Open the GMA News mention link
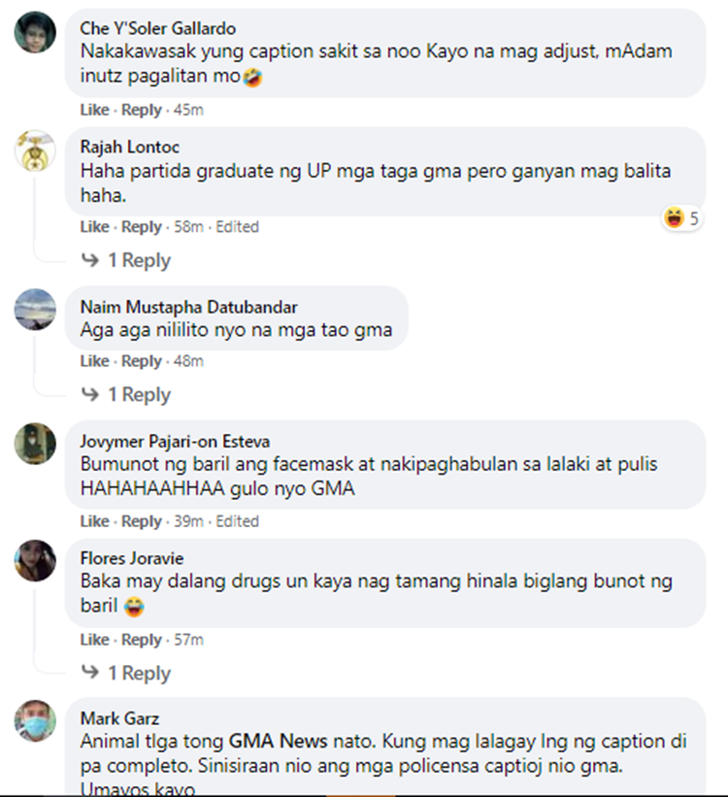 278,741
